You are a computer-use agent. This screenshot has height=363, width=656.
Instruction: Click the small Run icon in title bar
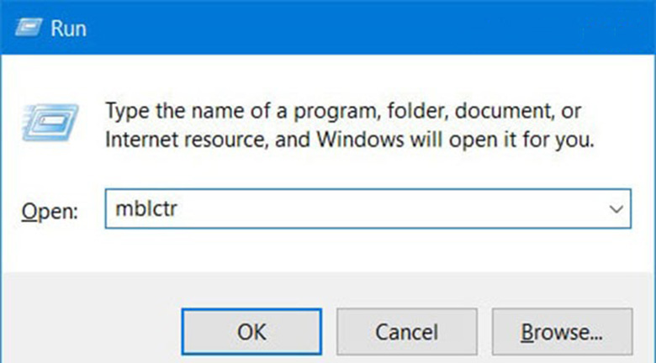pyautogui.click(x=29, y=28)
